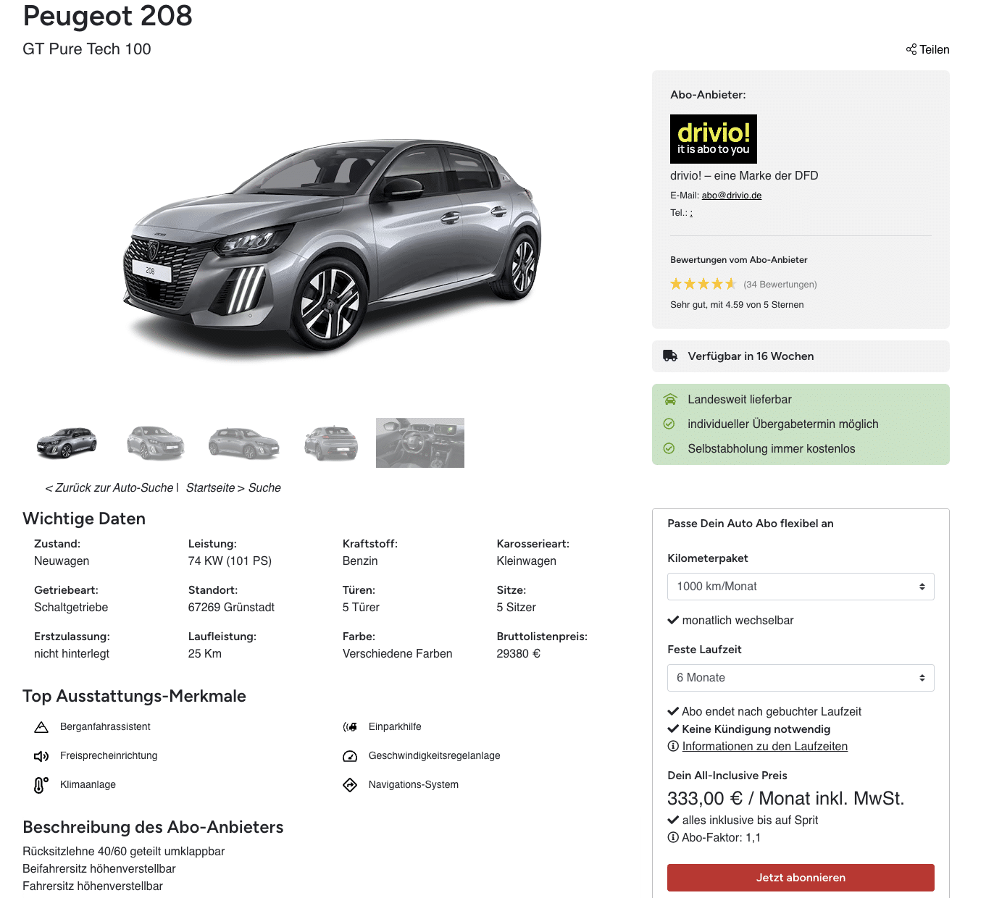994x898 pixels.
Task: Click the Bruttolistenpreis 29380 € value
Action: click(519, 654)
